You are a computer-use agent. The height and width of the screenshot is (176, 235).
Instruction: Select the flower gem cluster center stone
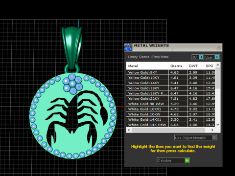tap(72, 84)
